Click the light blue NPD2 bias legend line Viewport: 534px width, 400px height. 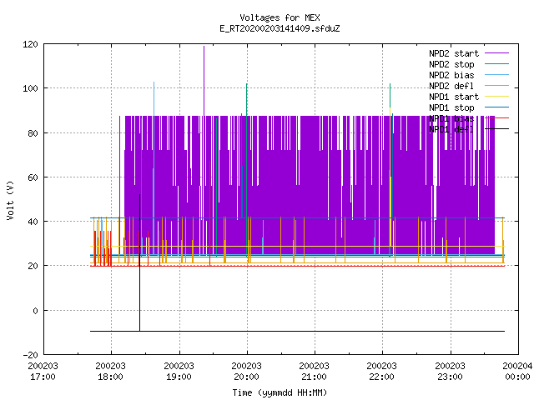click(x=497, y=74)
